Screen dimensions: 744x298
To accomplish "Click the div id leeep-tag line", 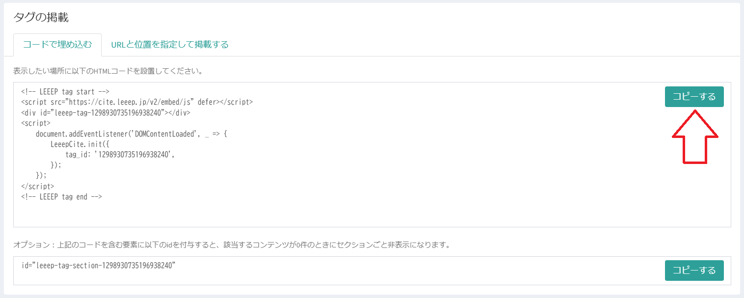I will pos(106,113).
